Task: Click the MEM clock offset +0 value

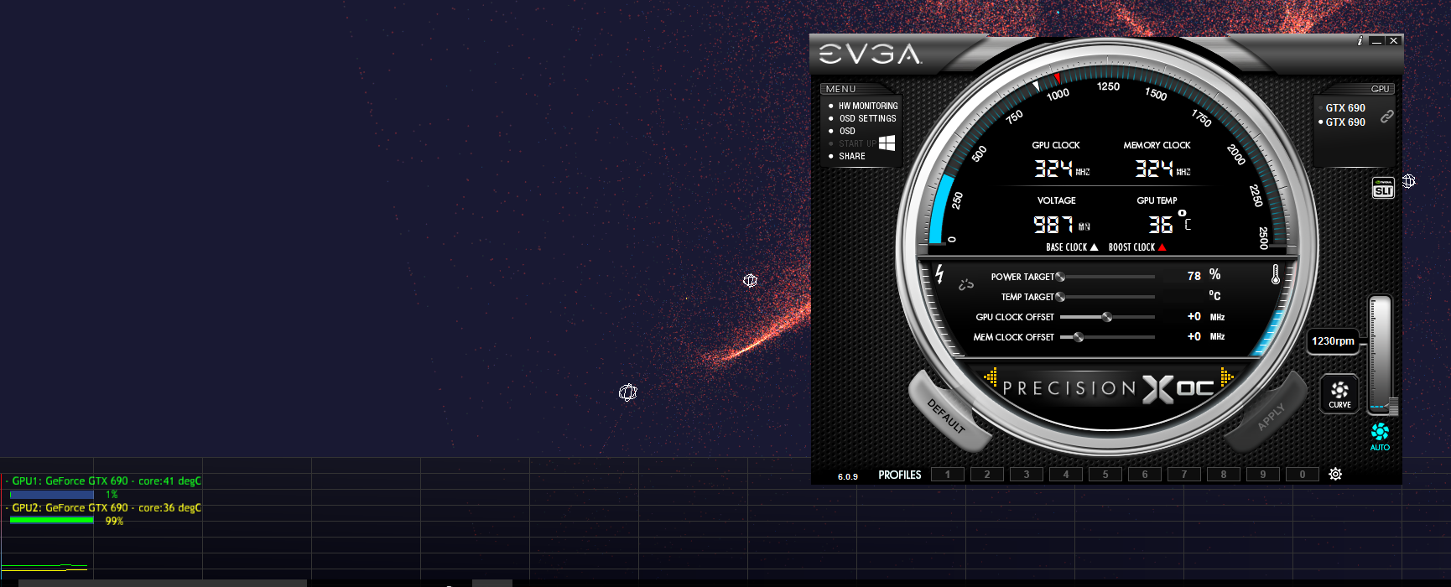Action: (x=1194, y=336)
